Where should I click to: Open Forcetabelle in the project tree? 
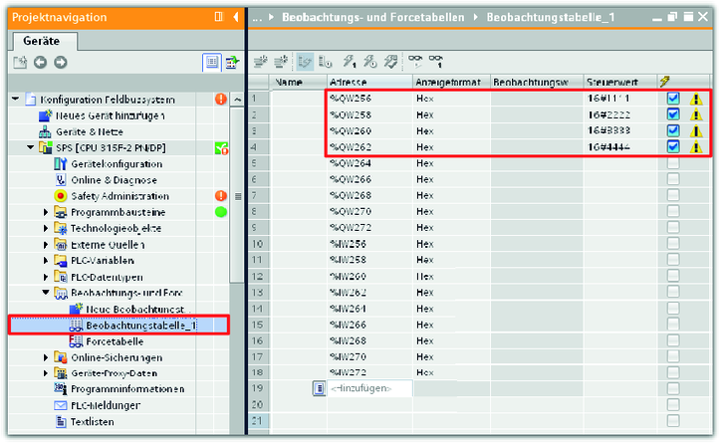pos(115,340)
